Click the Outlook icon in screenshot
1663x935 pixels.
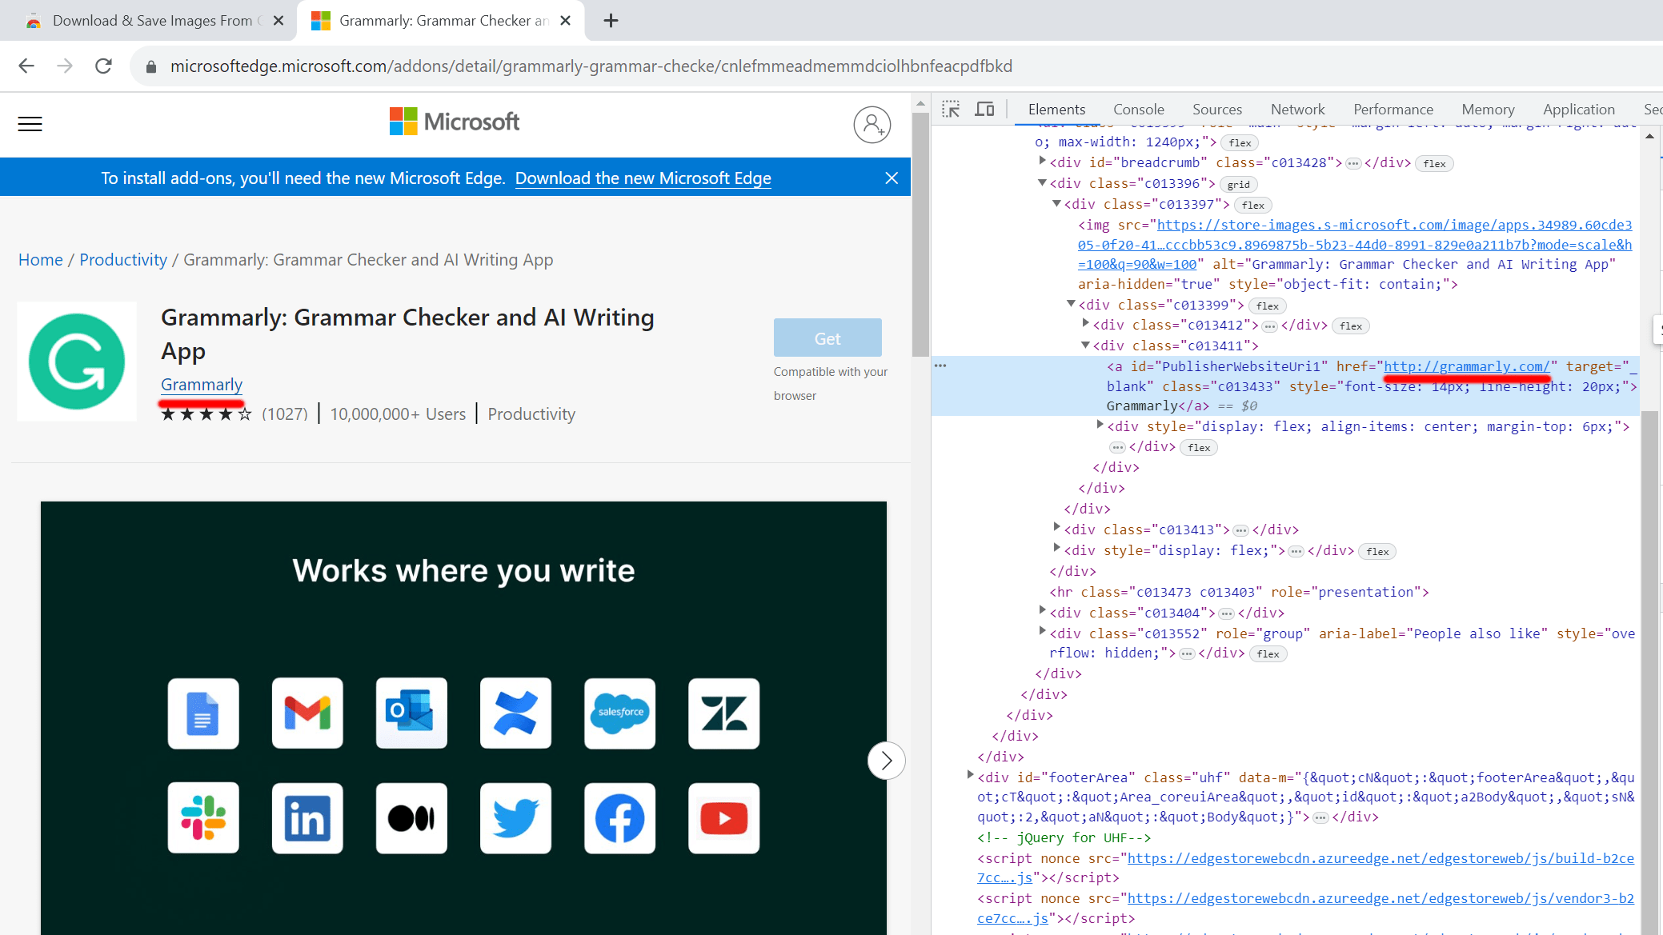point(411,713)
